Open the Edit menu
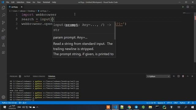196x110 pixels. tap(13, 2)
